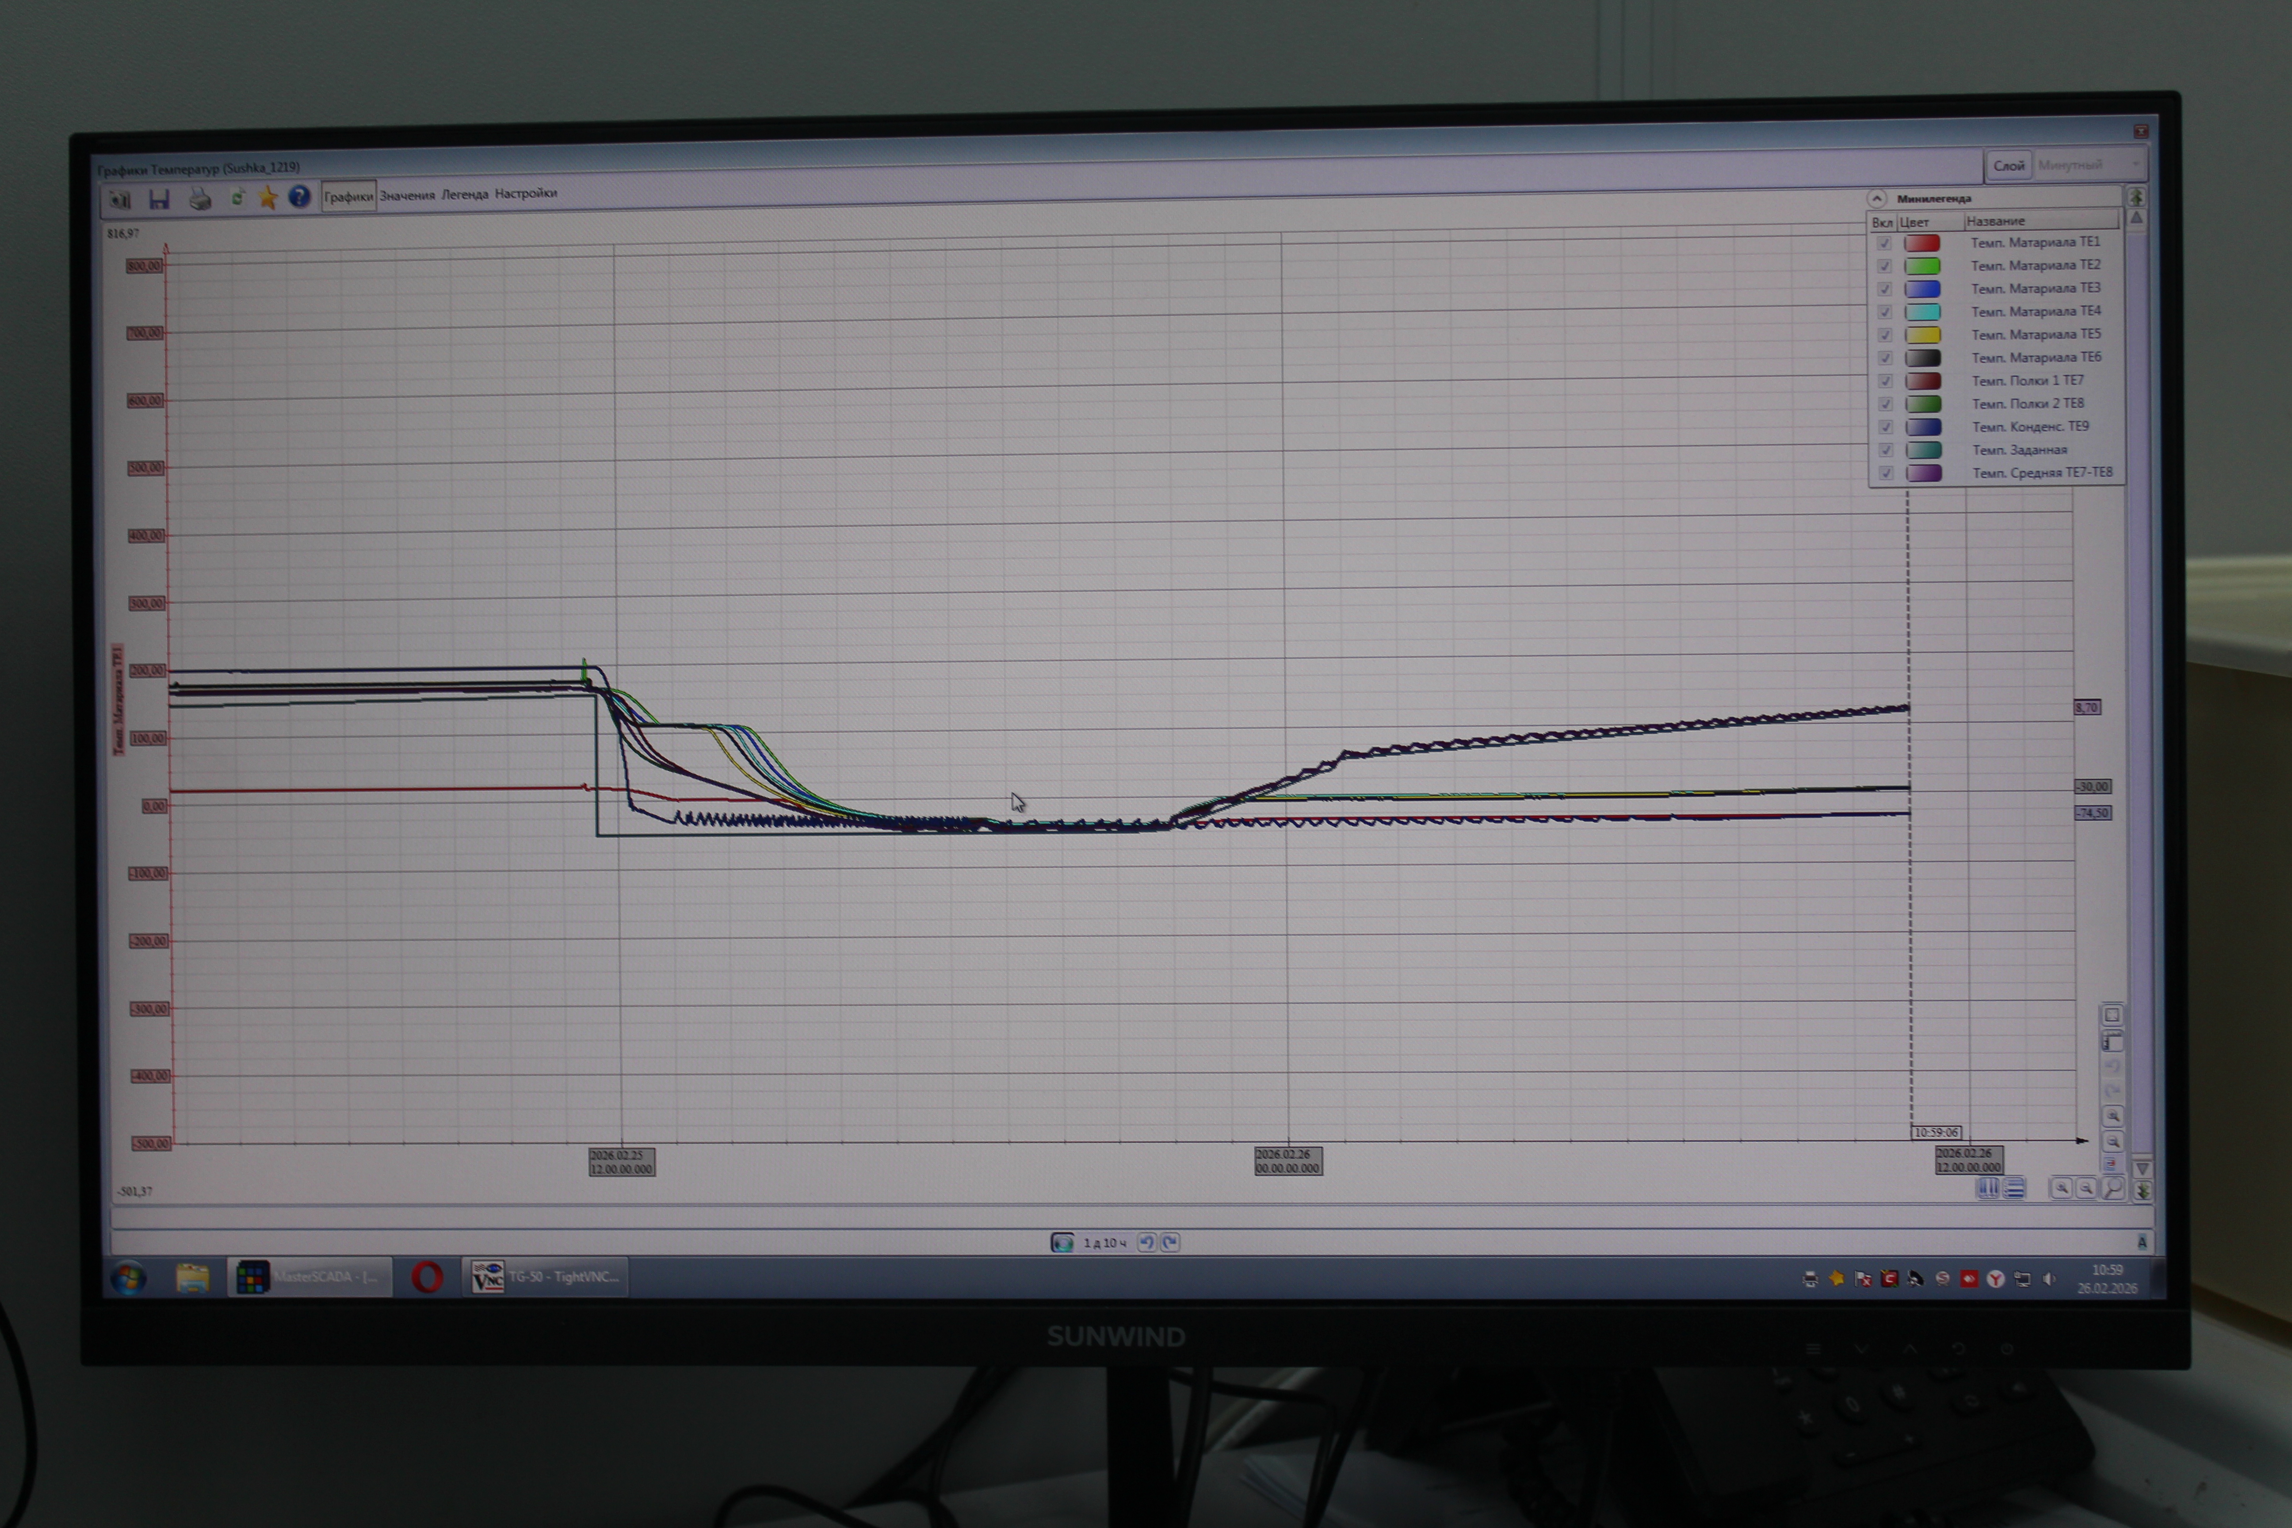This screenshot has width=2292, height=1528.
Task: Open TG-50 TightVNC taskbar button
Action: coord(545,1276)
